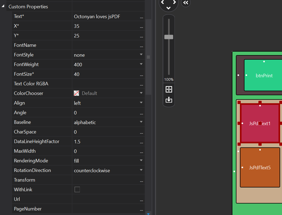Screen dimensions: 282x215
Task: Expand the Align dropdown
Action: [x=141, y=102]
